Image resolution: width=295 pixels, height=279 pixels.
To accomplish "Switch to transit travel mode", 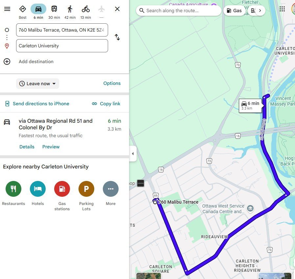I will [54, 9].
